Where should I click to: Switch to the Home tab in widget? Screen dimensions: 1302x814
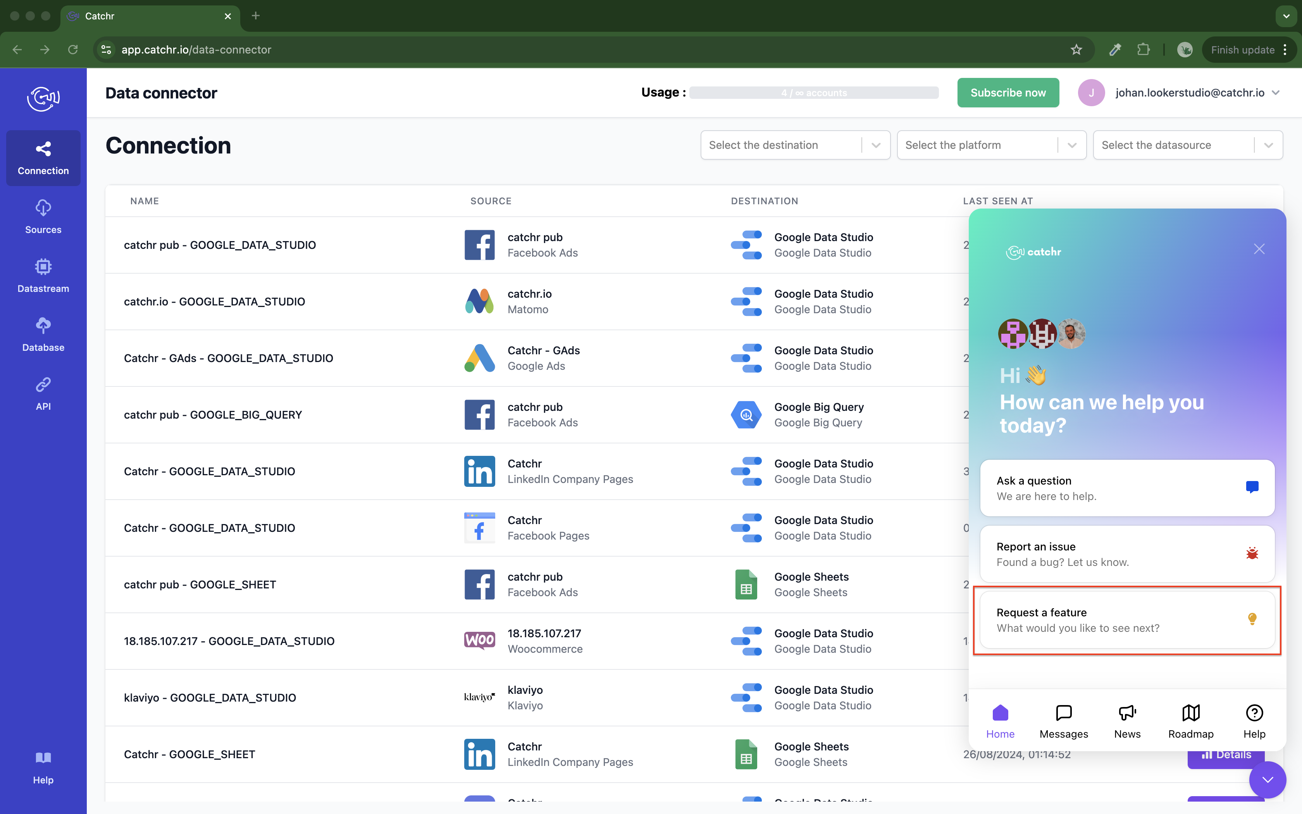(x=1000, y=721)
